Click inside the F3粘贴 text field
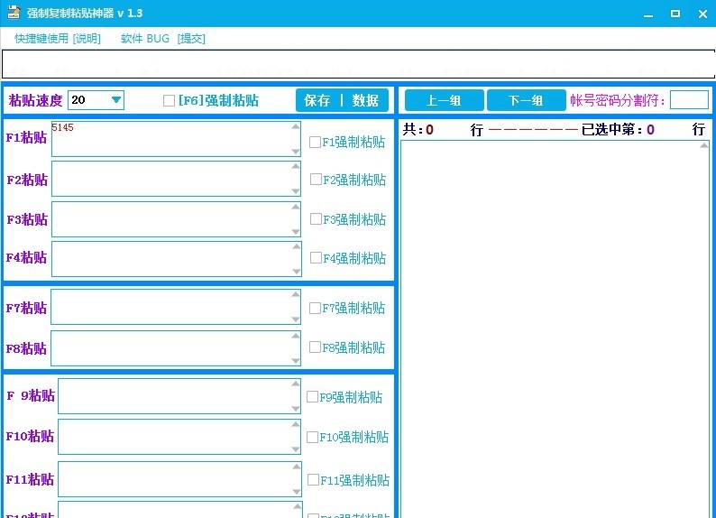716x518 pixels. click(171, 219)
